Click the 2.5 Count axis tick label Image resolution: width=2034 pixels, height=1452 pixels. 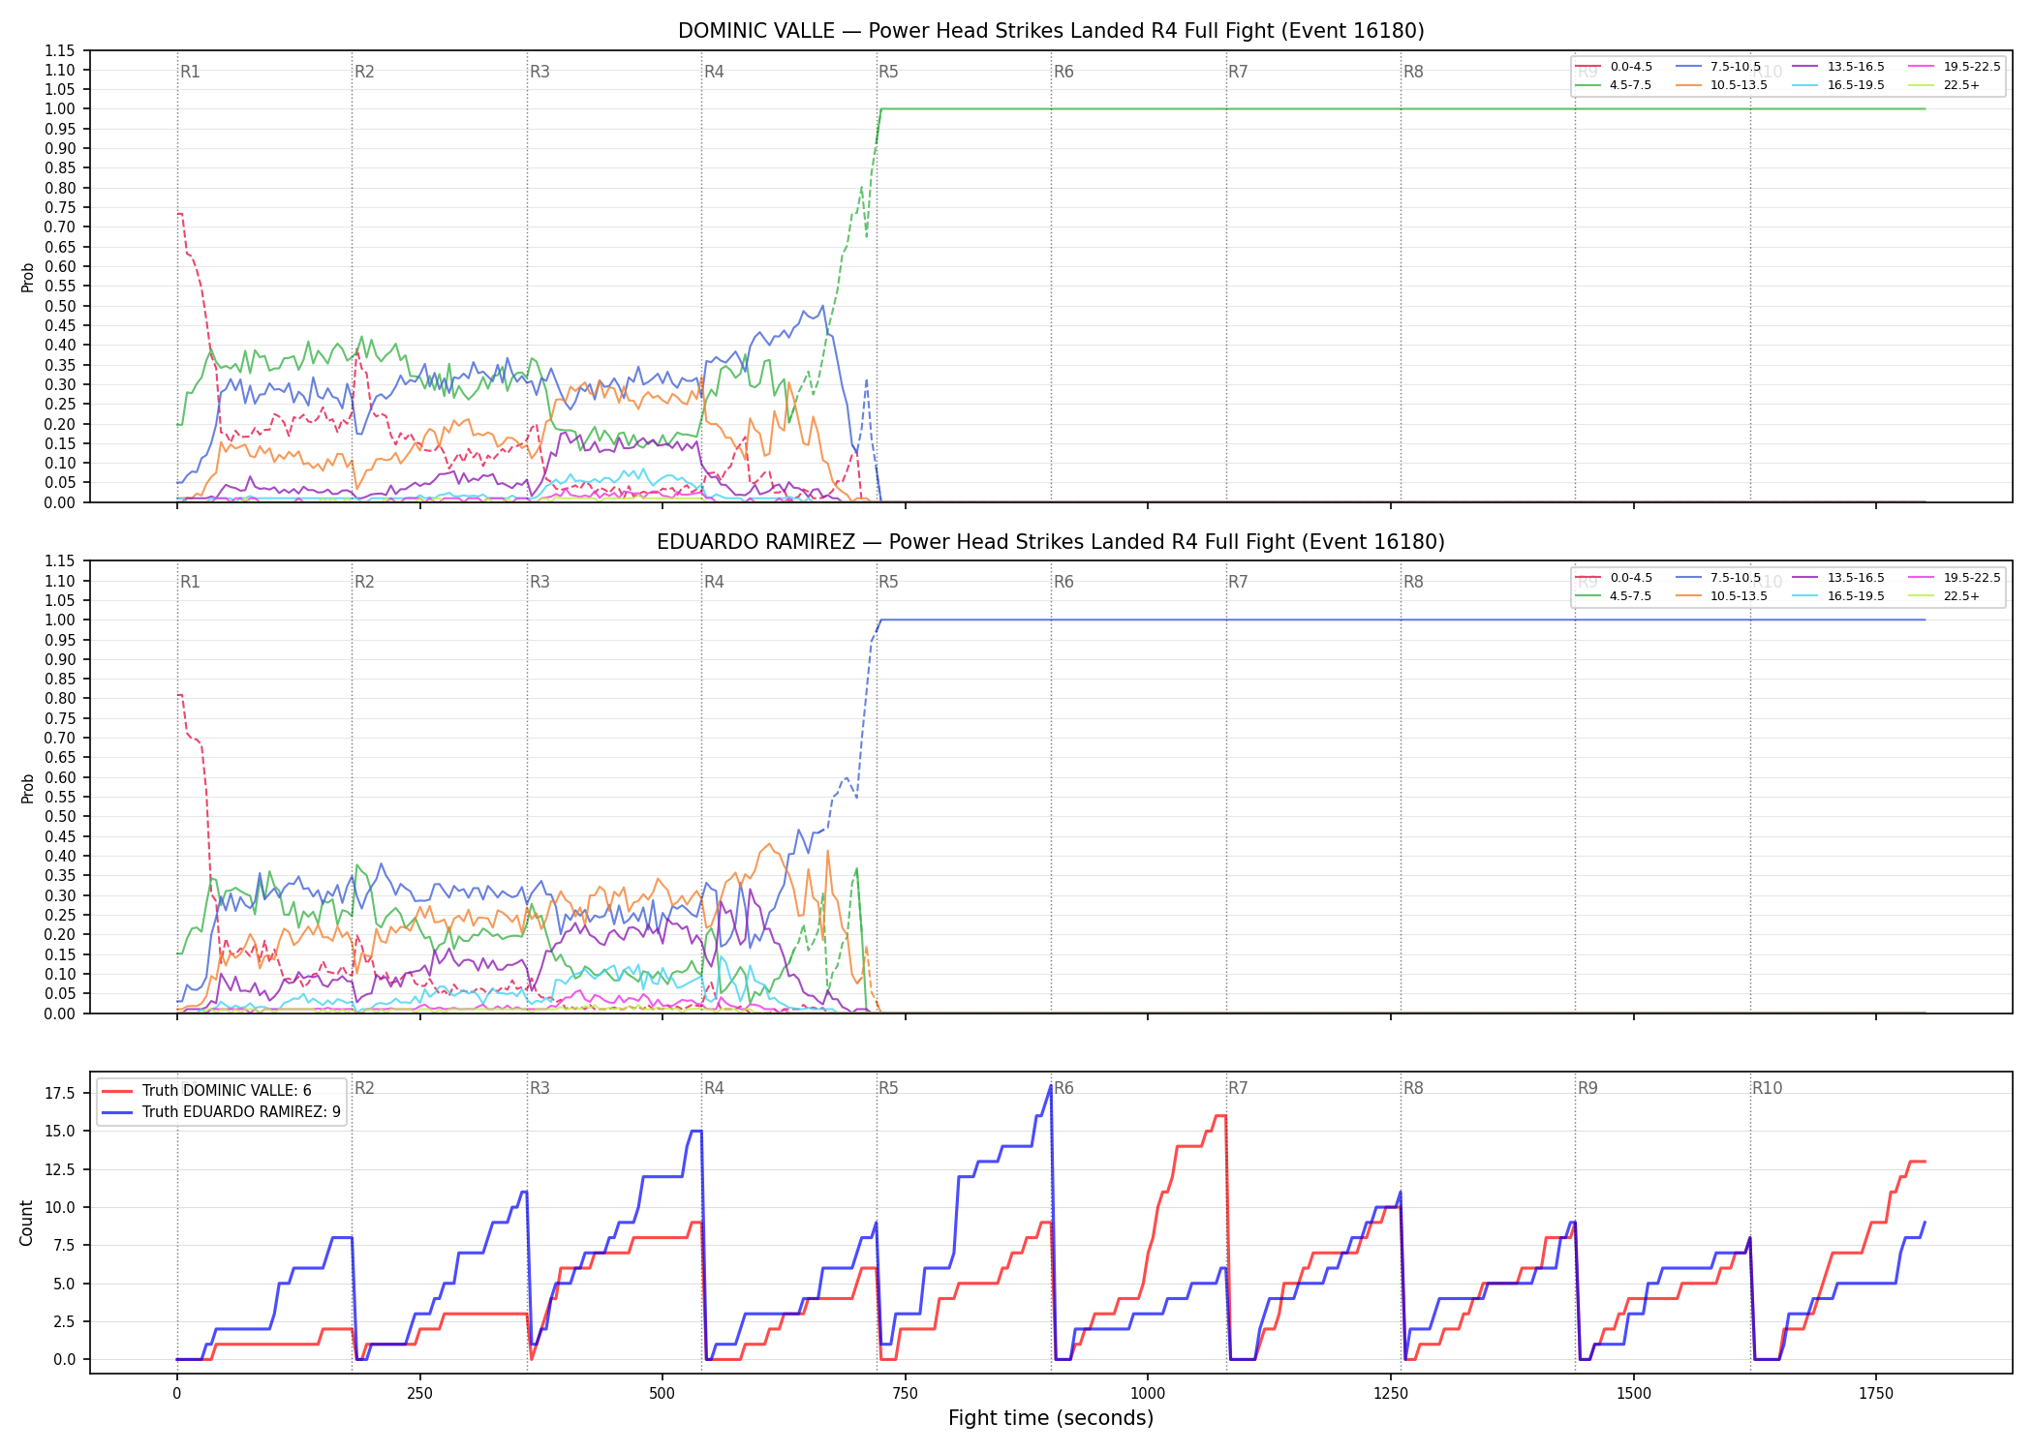[x=64, y=1321]
